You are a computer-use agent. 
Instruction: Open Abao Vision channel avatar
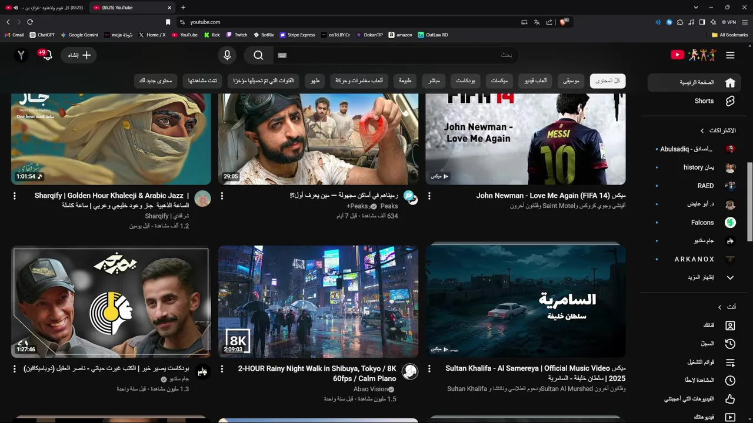click(410, 372)
